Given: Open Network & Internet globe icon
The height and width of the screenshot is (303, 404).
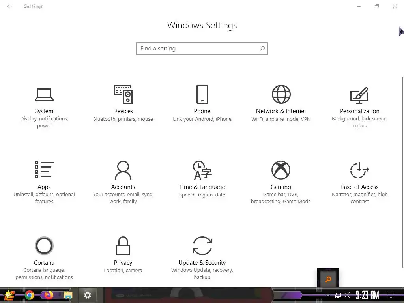Looking at the screenshot, I should coord(281,94).
